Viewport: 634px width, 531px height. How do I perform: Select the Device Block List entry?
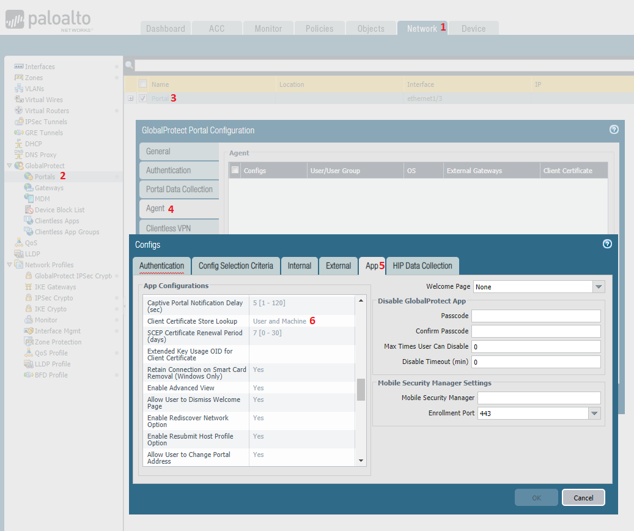click(56, 209)
